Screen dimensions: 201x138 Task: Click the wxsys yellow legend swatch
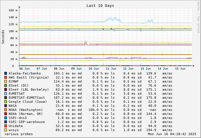[x=5, y=130]
